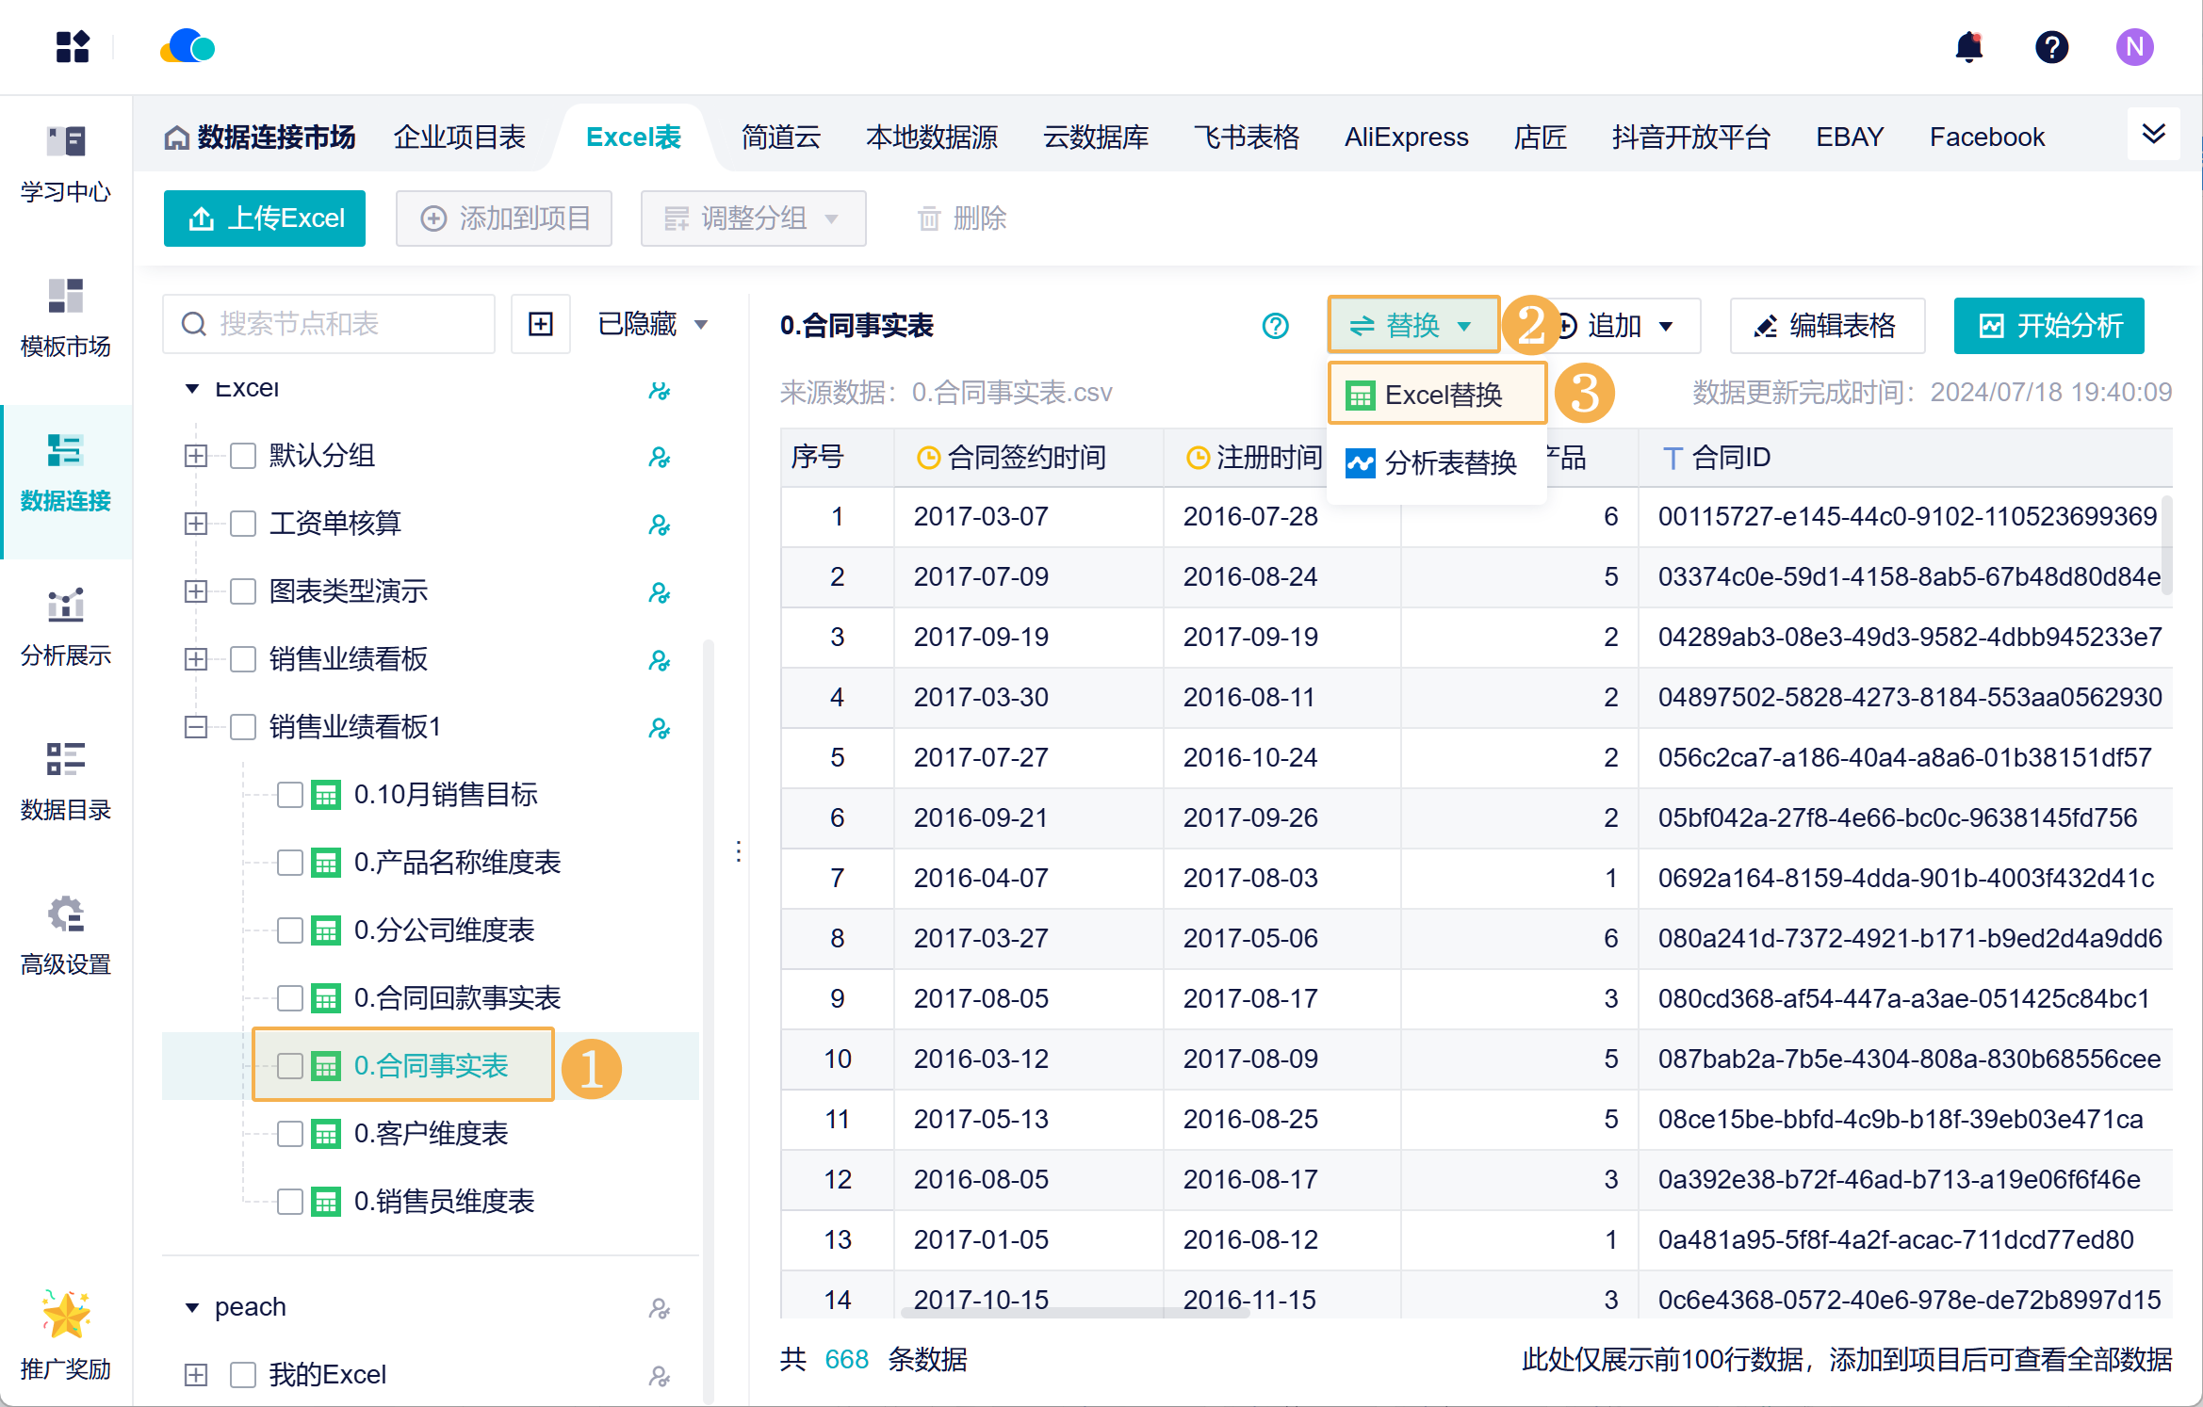Open the 已隐藏 dropdown
The width and height of the screenshot is (2203, 1407).
click(x=652, y=324)
